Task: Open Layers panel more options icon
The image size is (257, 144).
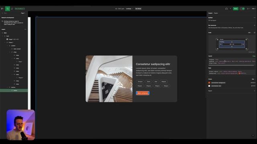Action: click(25, 29)
